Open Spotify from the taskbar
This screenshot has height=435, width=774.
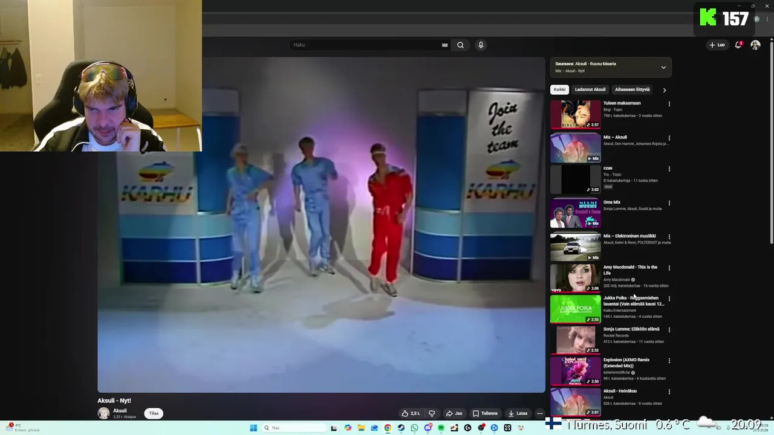[x=441, y=428]
